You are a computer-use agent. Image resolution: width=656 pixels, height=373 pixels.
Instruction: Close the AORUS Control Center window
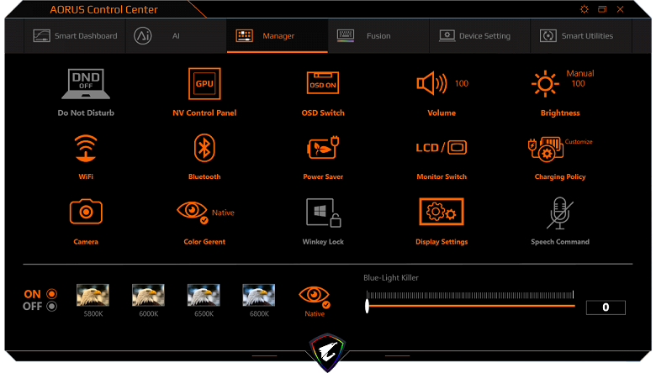click(x=620, y=9)
